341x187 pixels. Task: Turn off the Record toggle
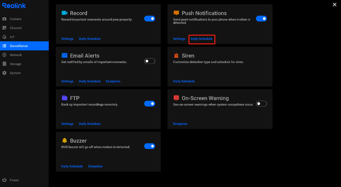point(150,19)
